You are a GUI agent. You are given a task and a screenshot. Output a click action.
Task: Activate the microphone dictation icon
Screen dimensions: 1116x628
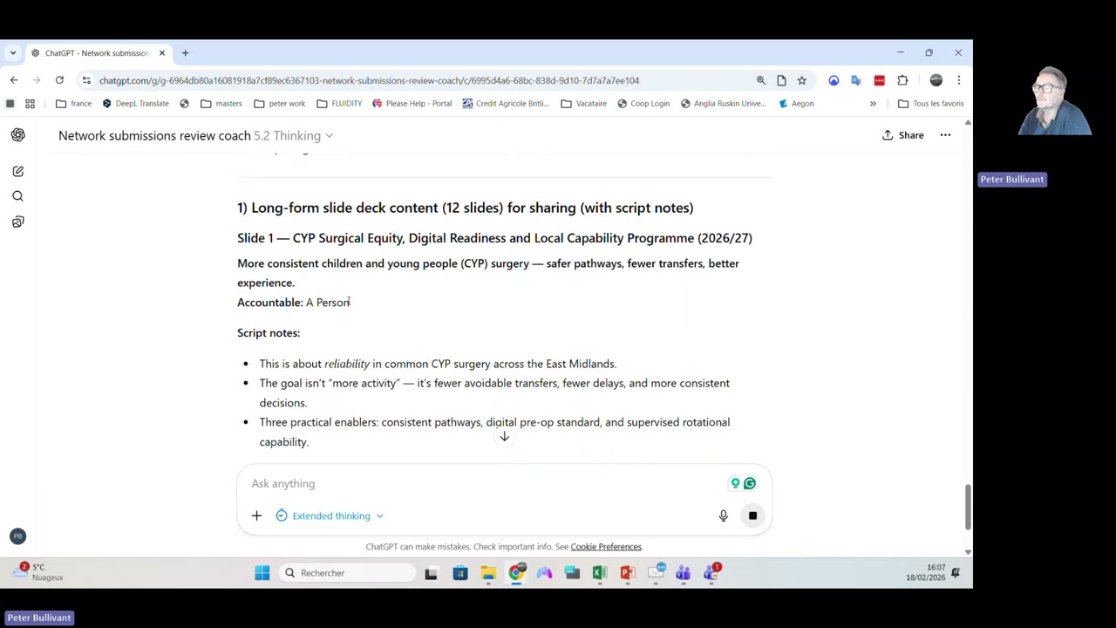(x=723, y=515)
